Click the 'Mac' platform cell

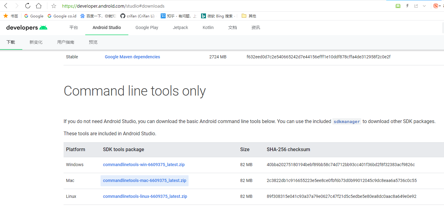[70, 180]
